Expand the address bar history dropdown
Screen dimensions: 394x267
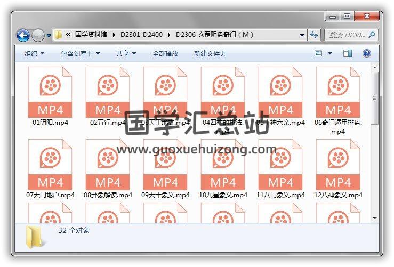coord(302,35)
